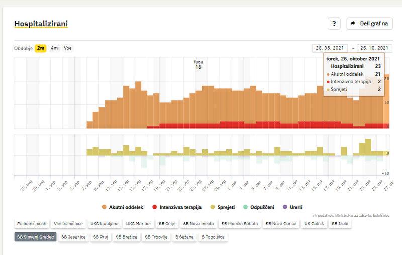This screenshot has height=255, width=402.
Task: Click the question mark help button
Action: tap(334, 24)
